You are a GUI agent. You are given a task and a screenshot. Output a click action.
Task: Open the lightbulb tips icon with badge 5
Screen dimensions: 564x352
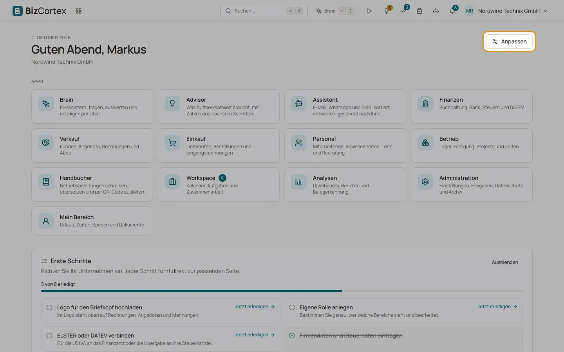click(x=387, y=11)
